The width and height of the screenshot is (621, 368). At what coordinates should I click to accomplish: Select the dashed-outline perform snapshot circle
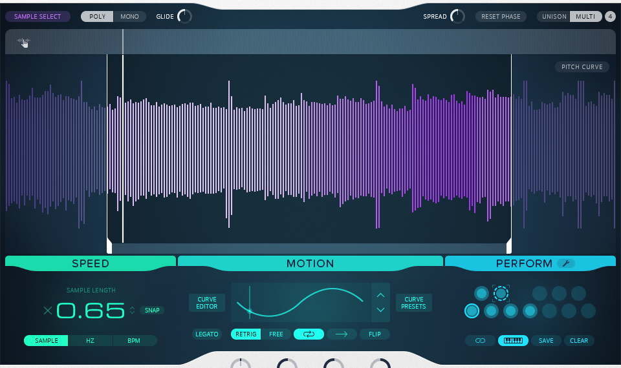click(501, 294)
